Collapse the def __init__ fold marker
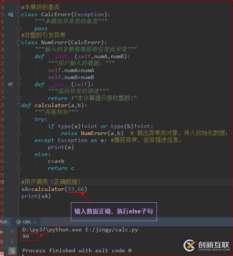The image size is (233, 256). pyautogui.click(x=19, y=56)
